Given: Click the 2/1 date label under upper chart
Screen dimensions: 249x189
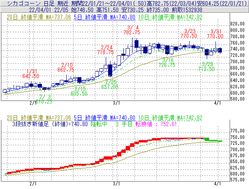Looking at the screenshot, I should pyautogui.click(x=33, y=103).
